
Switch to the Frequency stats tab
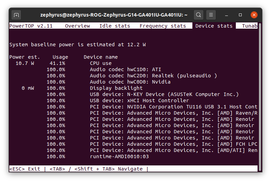click(163, 26)
